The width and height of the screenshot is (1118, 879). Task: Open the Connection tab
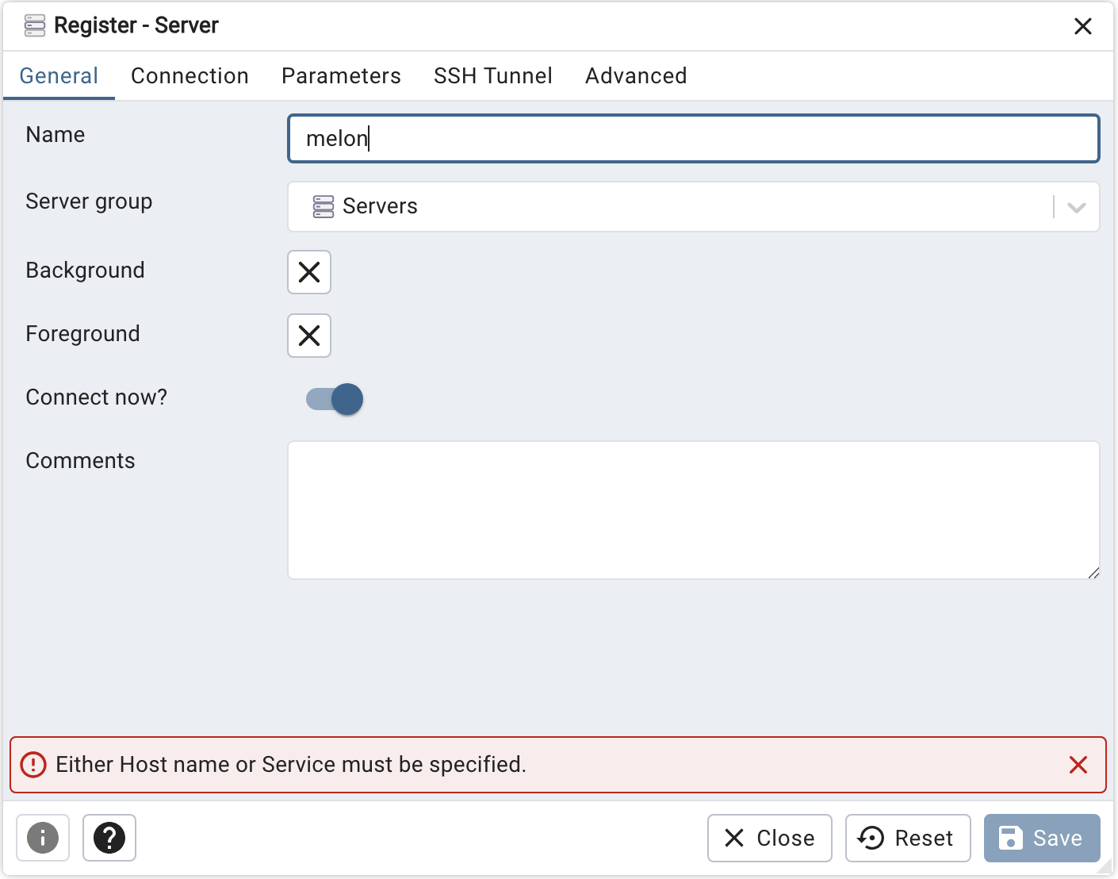[x=190, y=76]
